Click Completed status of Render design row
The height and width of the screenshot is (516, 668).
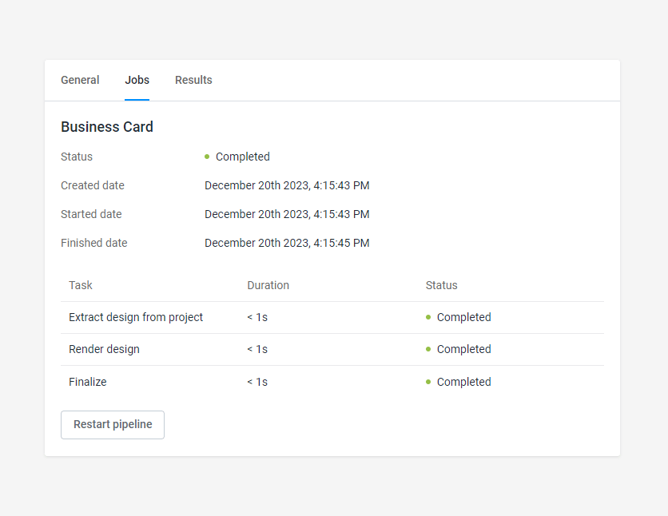(x=464, y=349)
